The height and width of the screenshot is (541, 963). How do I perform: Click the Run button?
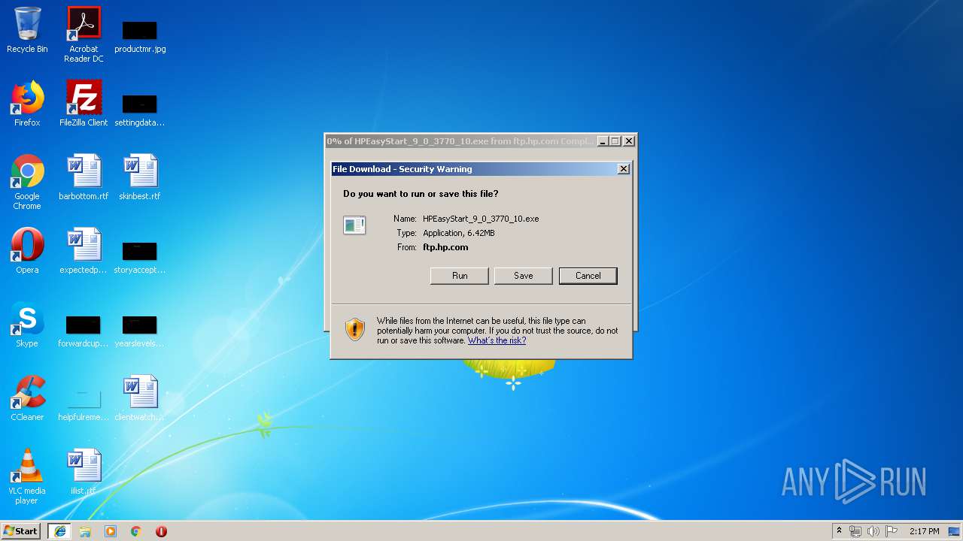pyautogui.click(x=460, y=276)
